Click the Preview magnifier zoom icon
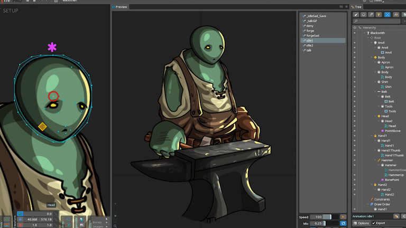 pyautogui.click(x=115, y=226)
